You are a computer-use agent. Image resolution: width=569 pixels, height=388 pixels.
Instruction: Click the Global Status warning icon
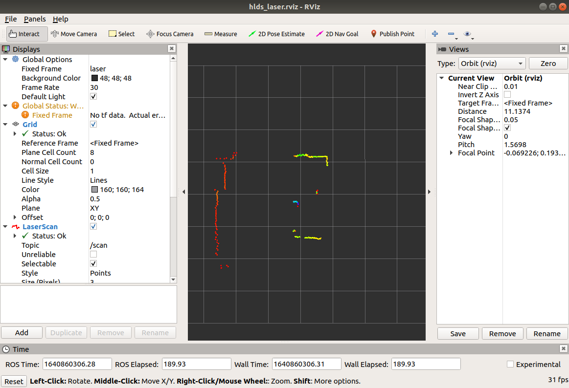tap(15, 106)
